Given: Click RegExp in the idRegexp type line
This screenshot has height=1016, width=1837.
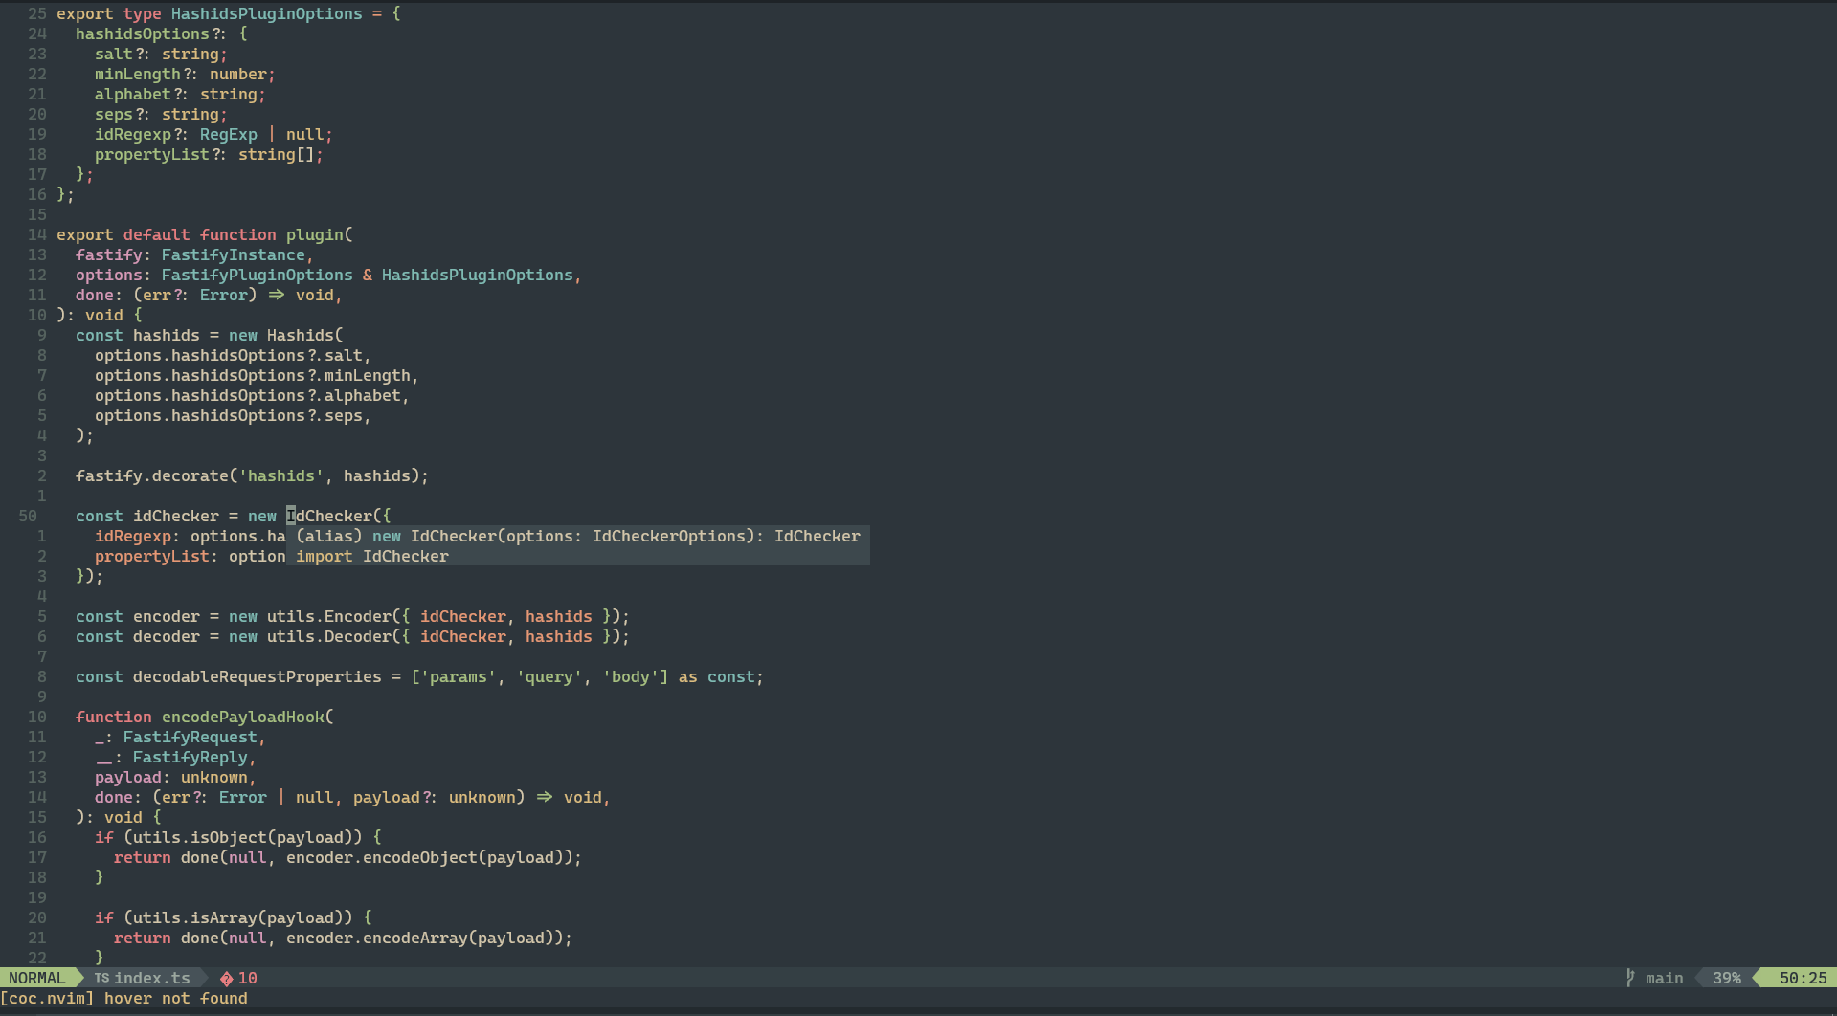Looking at the screenshot, I should tap(229, 134).
